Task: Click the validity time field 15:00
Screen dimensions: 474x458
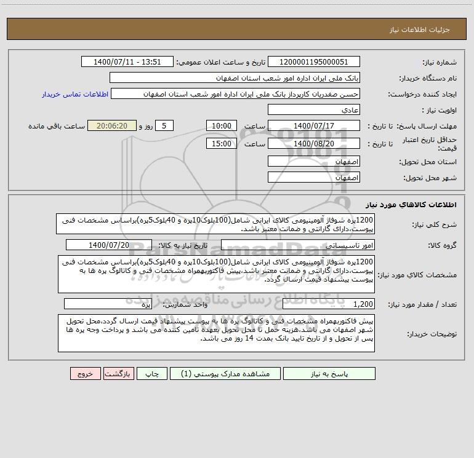Action: click(221, 143)
